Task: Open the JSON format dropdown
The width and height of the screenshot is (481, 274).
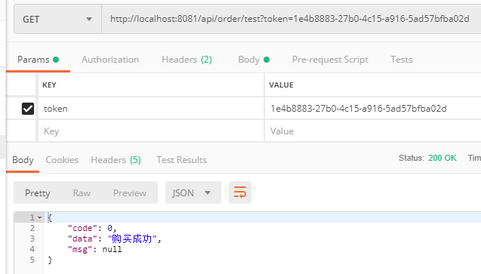Action: tap(193, 192)
